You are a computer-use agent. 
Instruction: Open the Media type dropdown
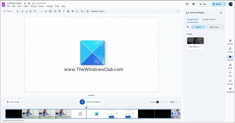[x=216, y=27]
